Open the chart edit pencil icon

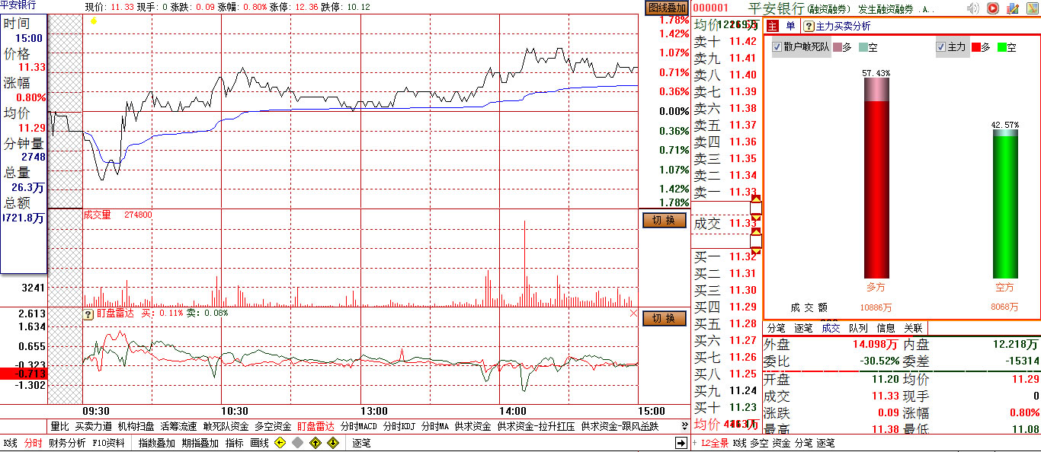click(x=1013, y=8)
